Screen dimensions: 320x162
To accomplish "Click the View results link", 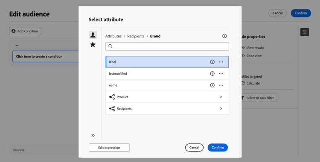I will pyautogui.click(x=255, y=48).
